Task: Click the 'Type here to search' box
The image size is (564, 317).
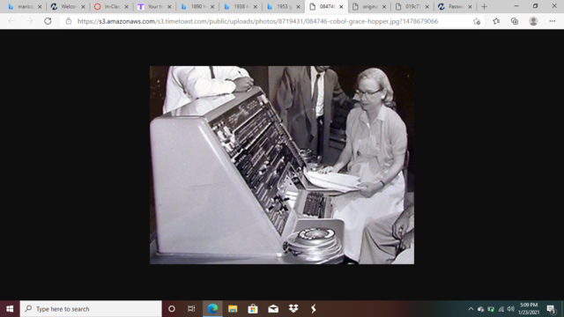Action: [91, 309]
